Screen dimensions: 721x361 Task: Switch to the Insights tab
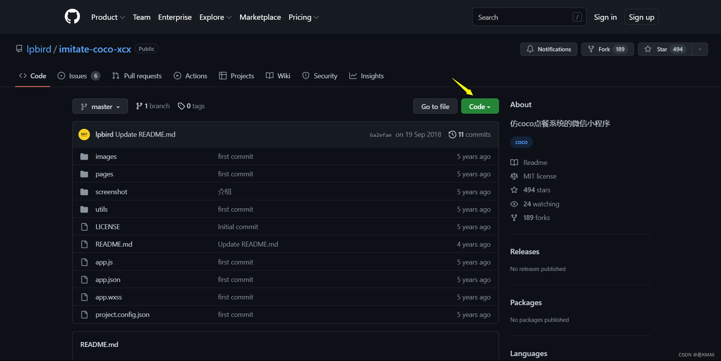tap(366, 76)
